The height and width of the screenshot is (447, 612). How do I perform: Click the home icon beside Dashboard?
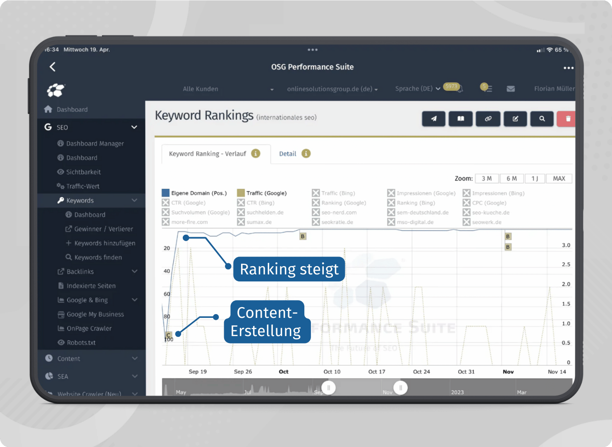point(48,109)
